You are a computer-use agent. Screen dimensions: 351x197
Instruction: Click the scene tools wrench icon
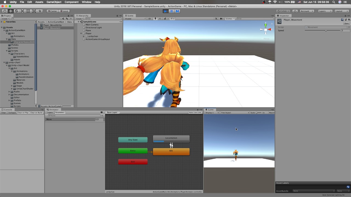[x=216, y=19]
